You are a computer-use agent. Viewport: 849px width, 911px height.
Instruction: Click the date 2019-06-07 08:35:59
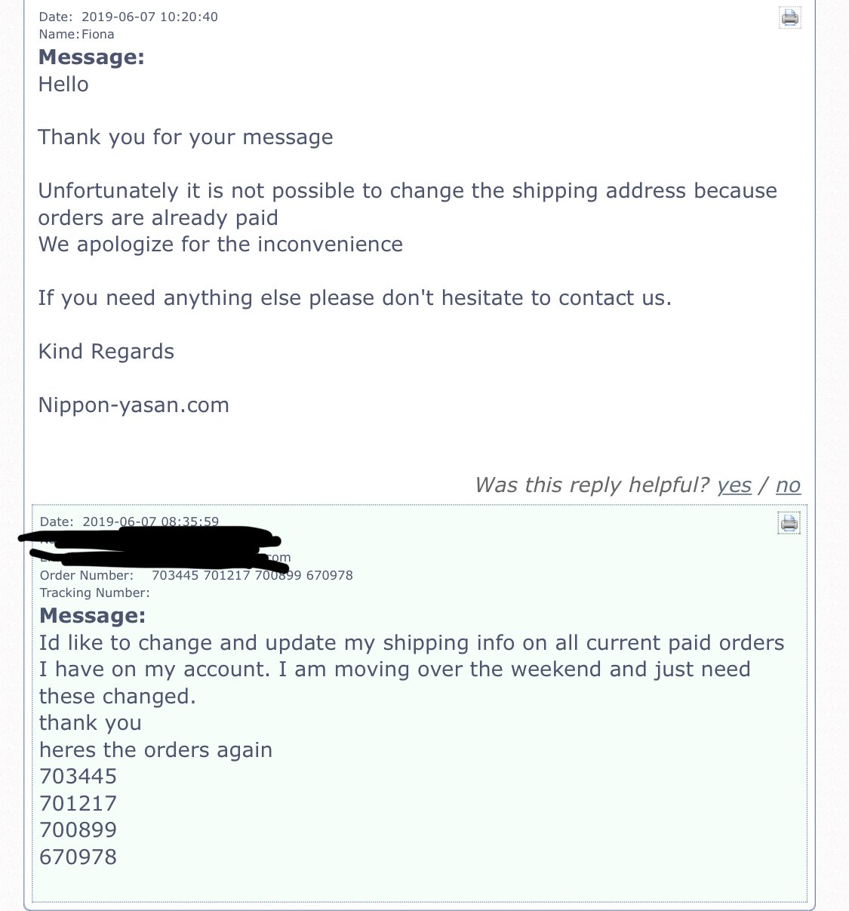(151, 522)
